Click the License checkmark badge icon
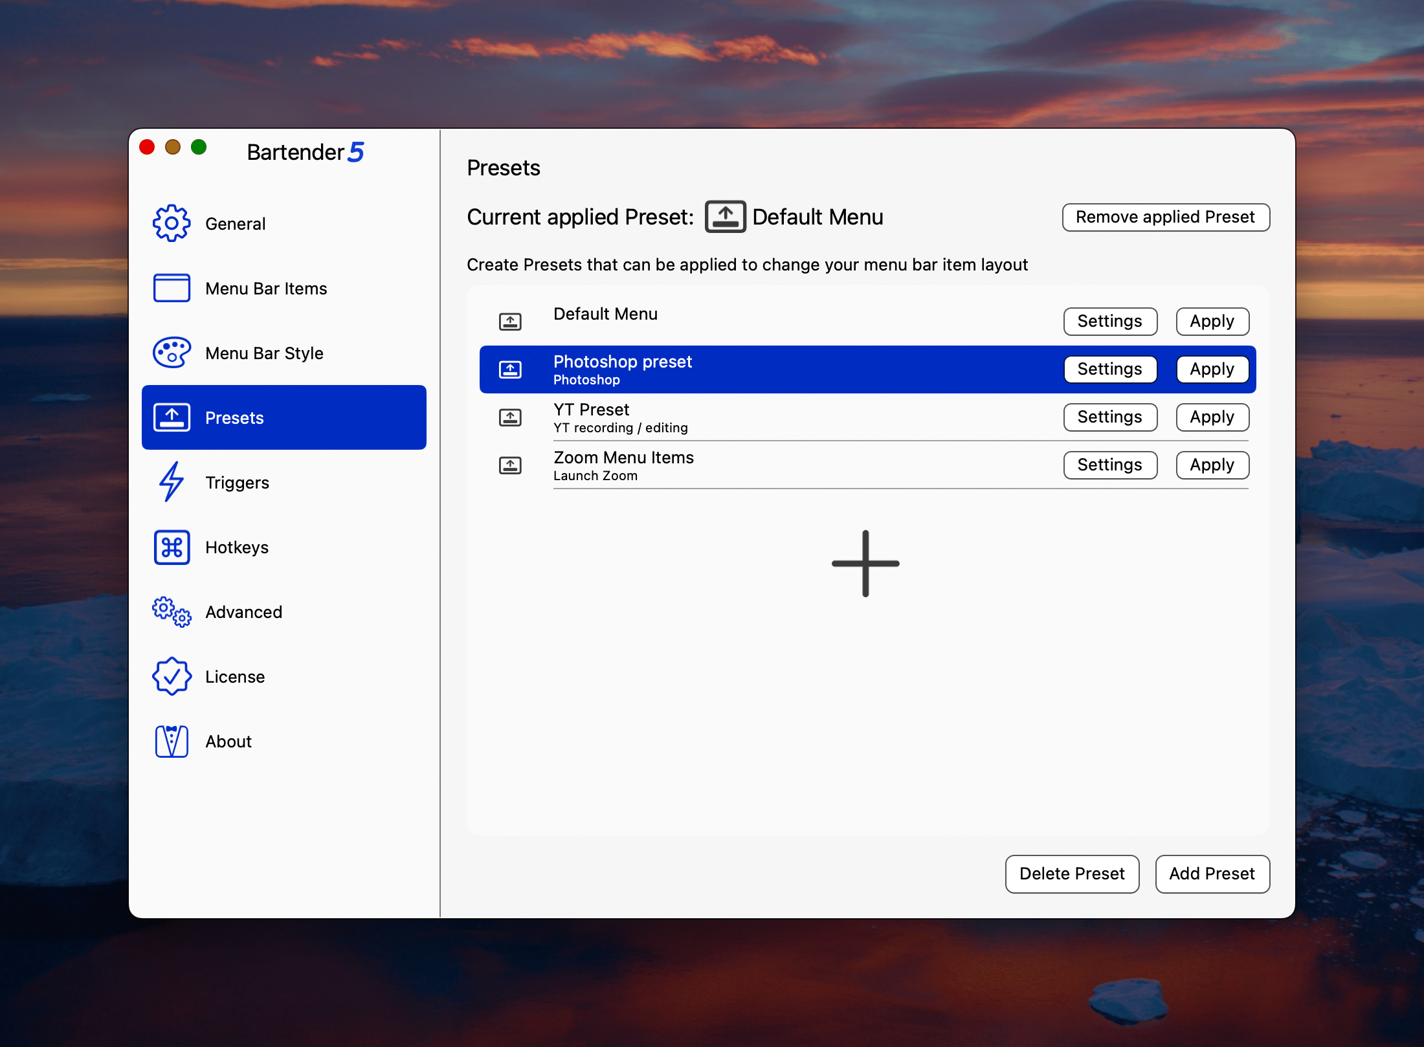1424x1047 pixels. pyautogui.click(x=172, y=676)
